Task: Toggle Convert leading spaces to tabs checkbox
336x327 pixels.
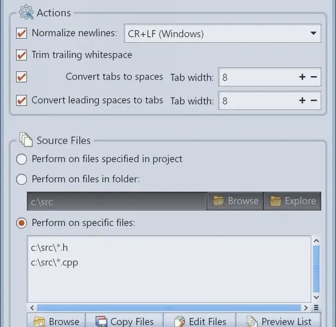Action: click(x=22, y=100)
